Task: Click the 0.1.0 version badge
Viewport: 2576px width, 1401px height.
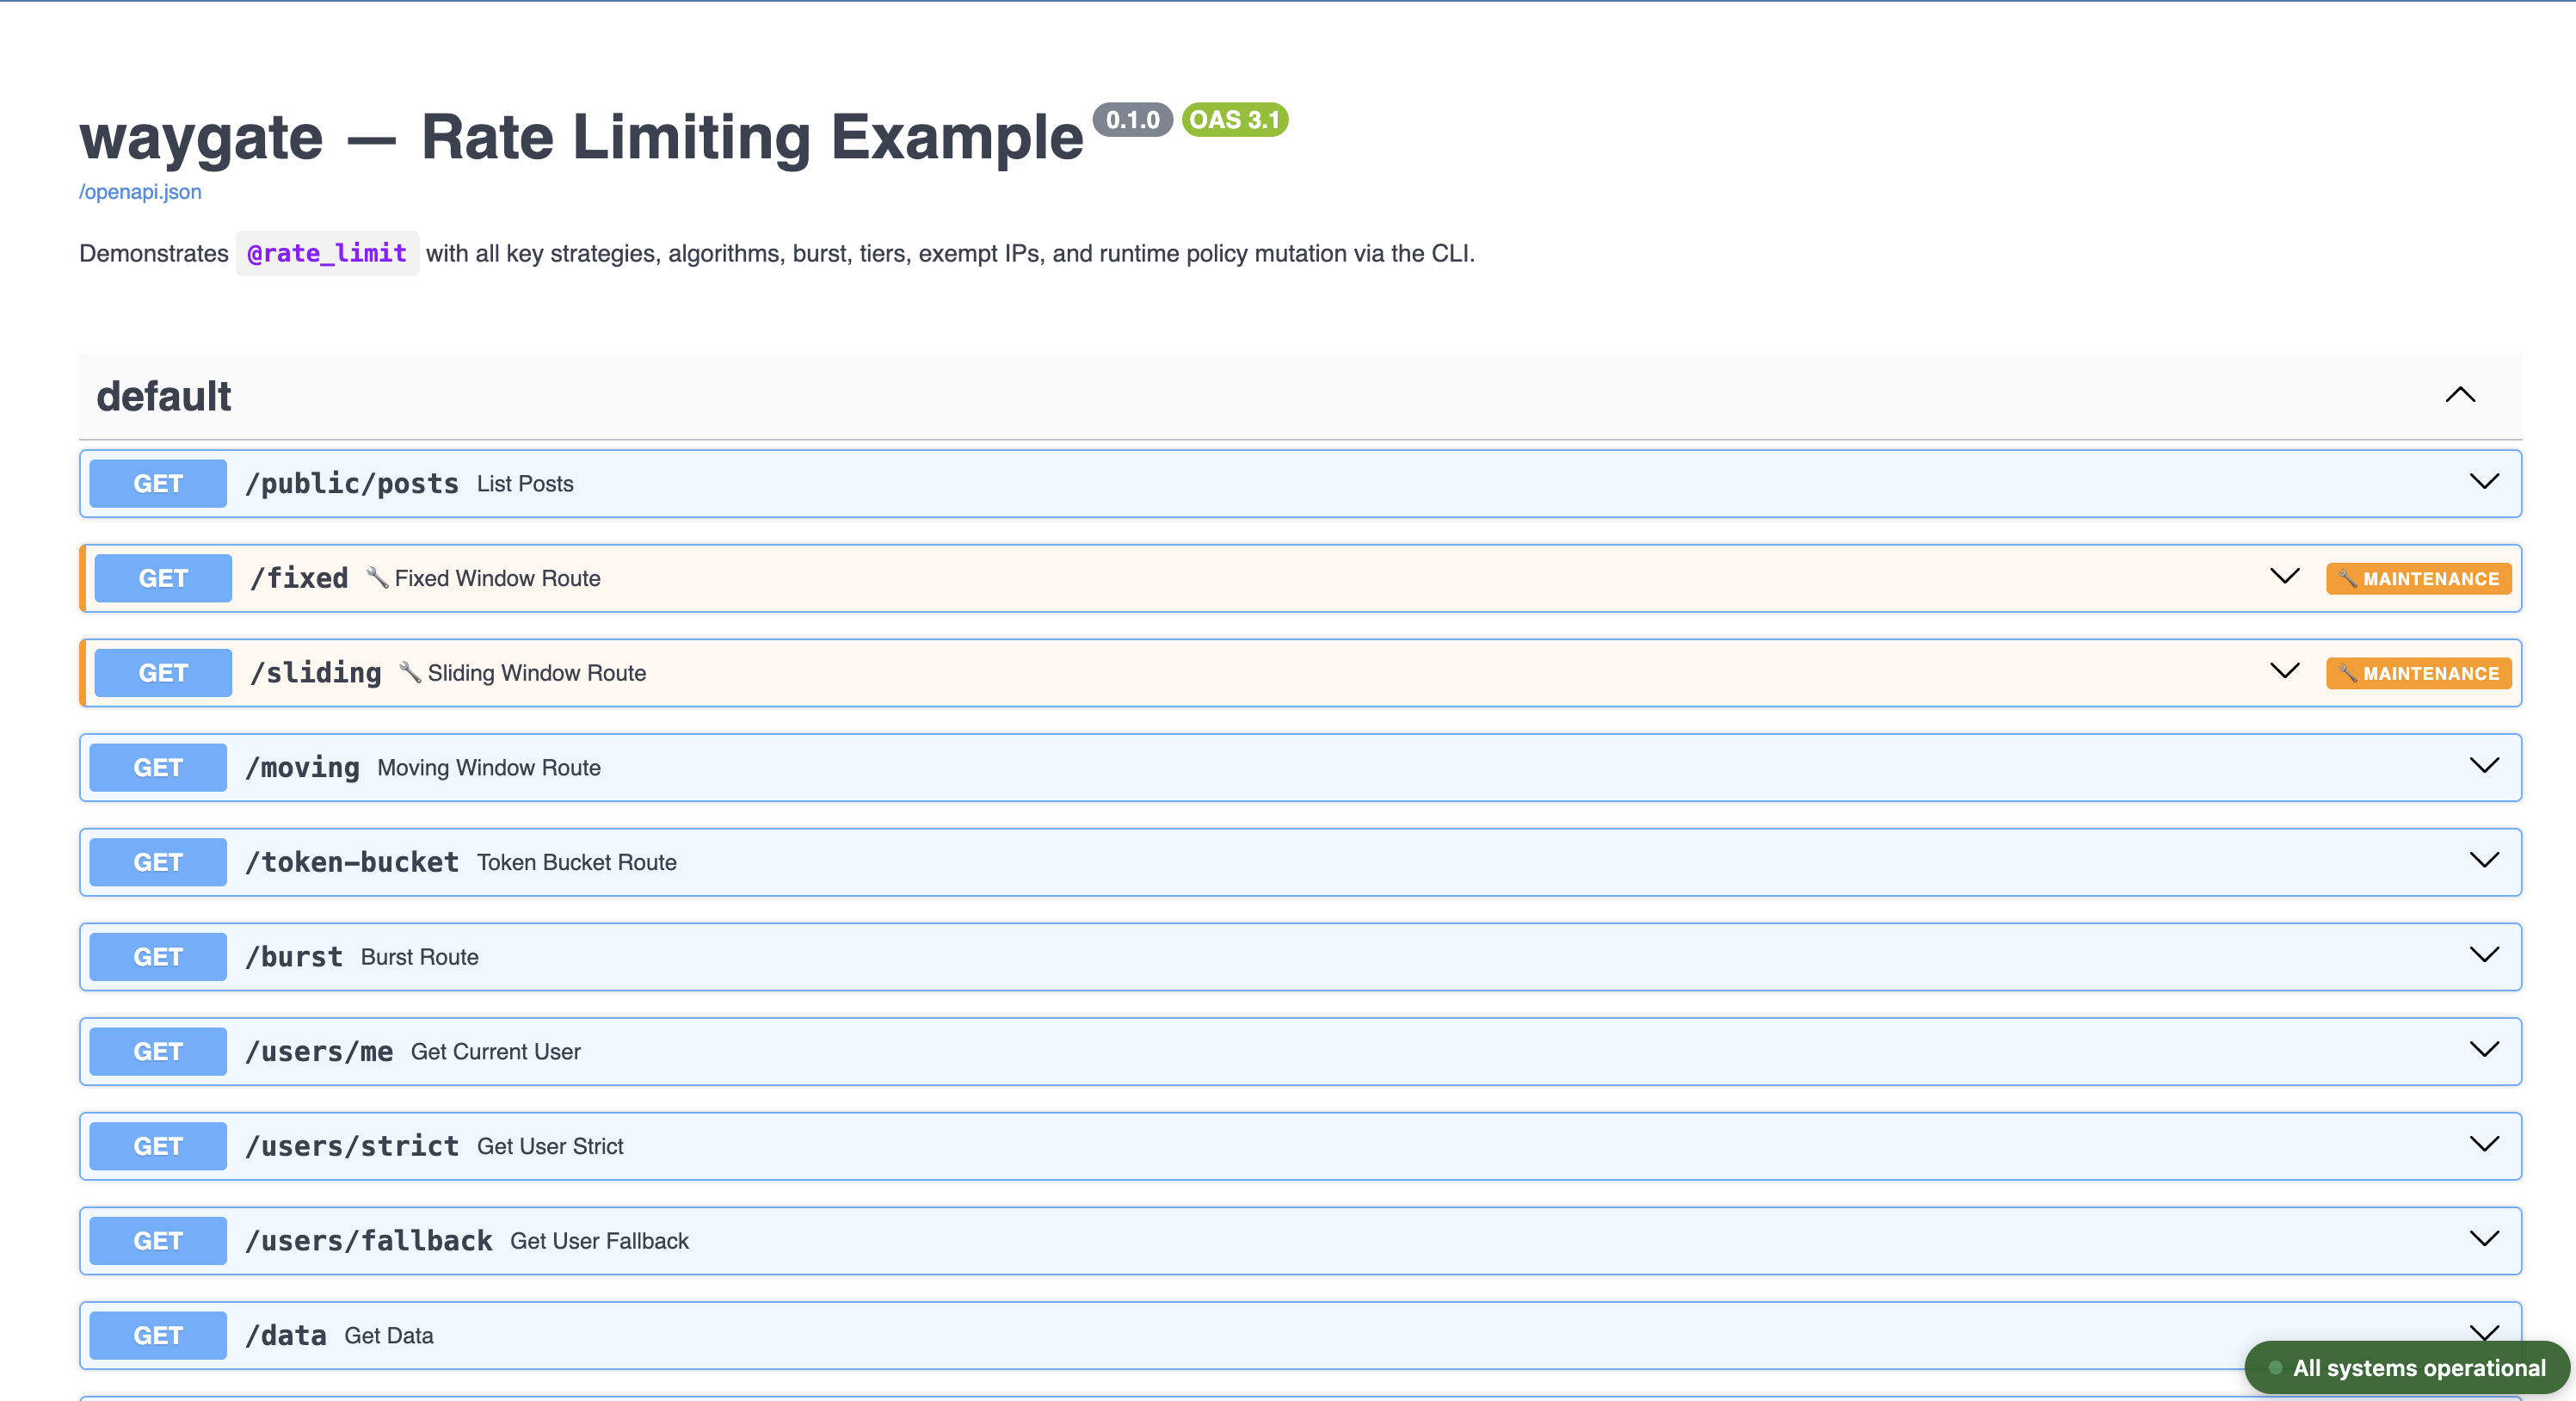Action: pos(1133,119)
